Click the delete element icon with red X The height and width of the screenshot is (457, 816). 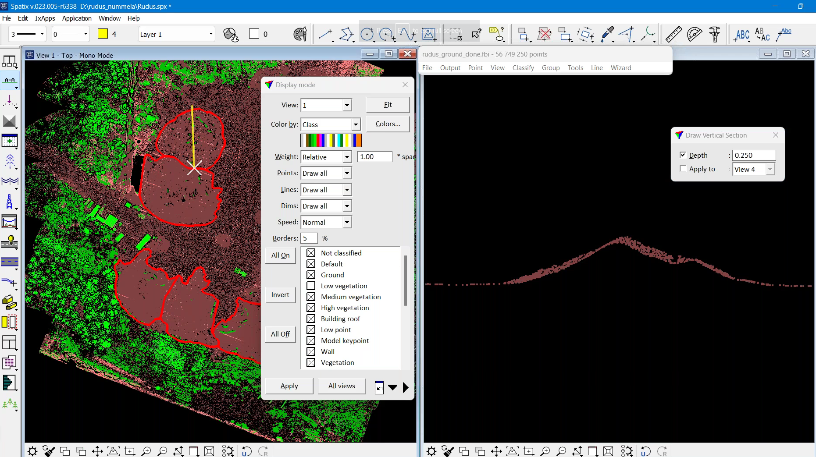[544, 34]
